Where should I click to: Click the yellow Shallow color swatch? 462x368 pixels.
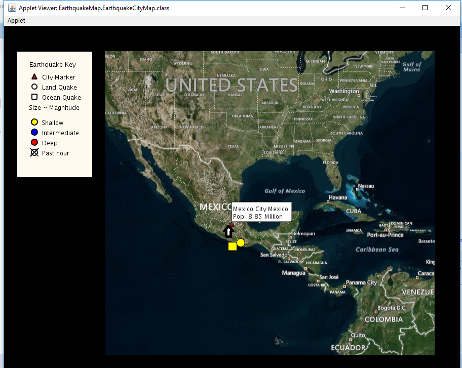(33, 122)
